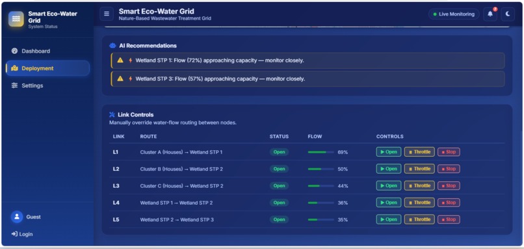524x249 pixels.
Task: Select Wetland STP 3 flow 57% recommendation text
Action: point(220,79)
